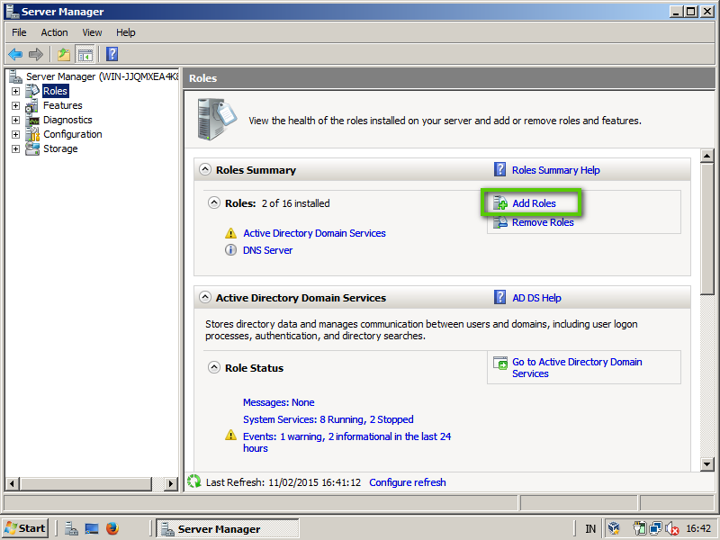Screen dimensions: 720x540
Task: Expand the Diagnostics tree node
Action: [x=15, y=120]
